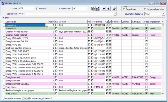
Task: Select Enreg. WAL terrains à bâtir 6-12,5% HZ row
Action: coord(27,74)
